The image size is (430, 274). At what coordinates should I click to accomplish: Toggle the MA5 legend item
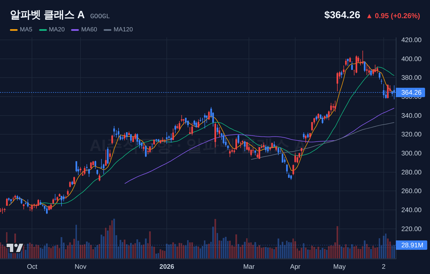click(21, 29)
